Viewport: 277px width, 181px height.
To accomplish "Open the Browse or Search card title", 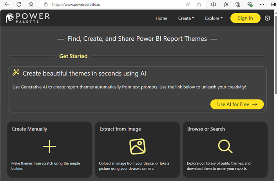I will 206,129.
